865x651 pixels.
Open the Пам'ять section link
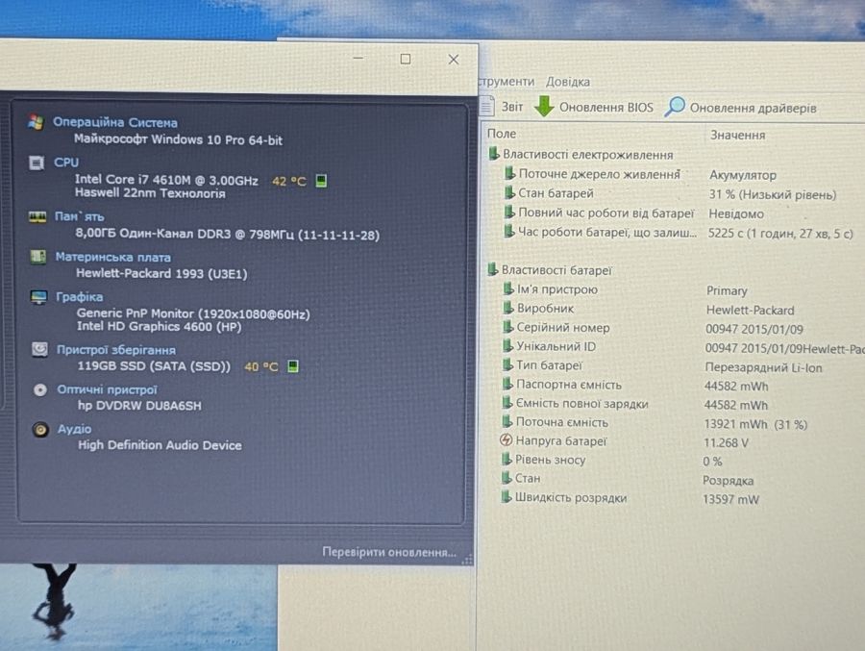click(x=80, y=216)
